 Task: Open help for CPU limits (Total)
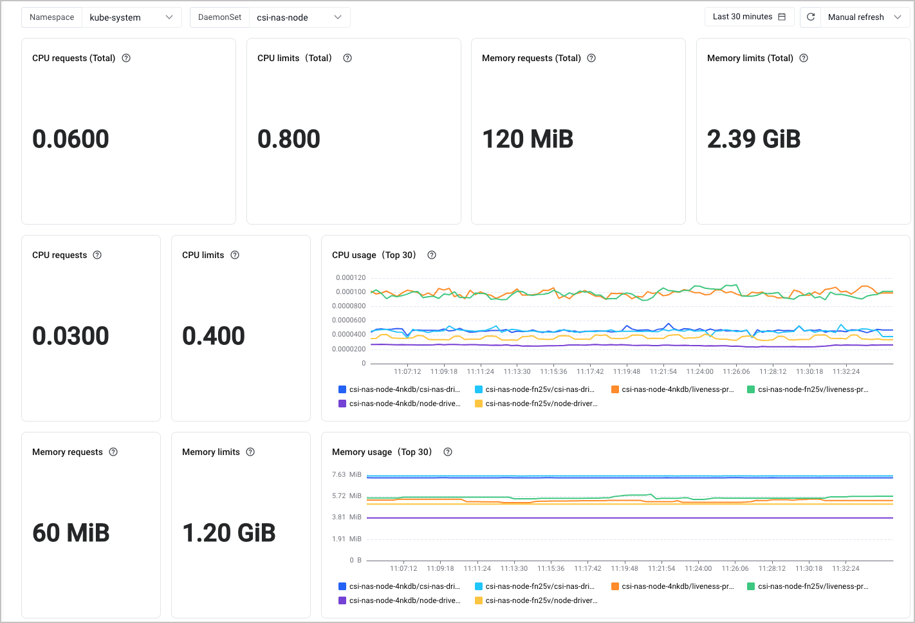(347, 58)
